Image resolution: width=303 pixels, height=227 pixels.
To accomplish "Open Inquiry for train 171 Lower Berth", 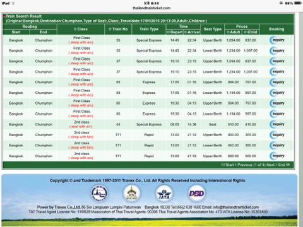I will click(277, 145).
